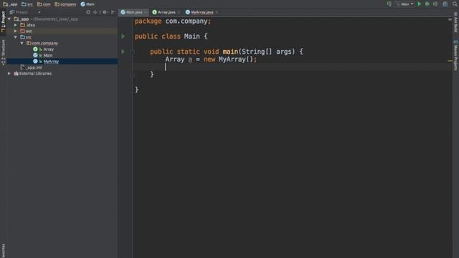Open the Main run configuration dropdown

click(x=405, y=4)
